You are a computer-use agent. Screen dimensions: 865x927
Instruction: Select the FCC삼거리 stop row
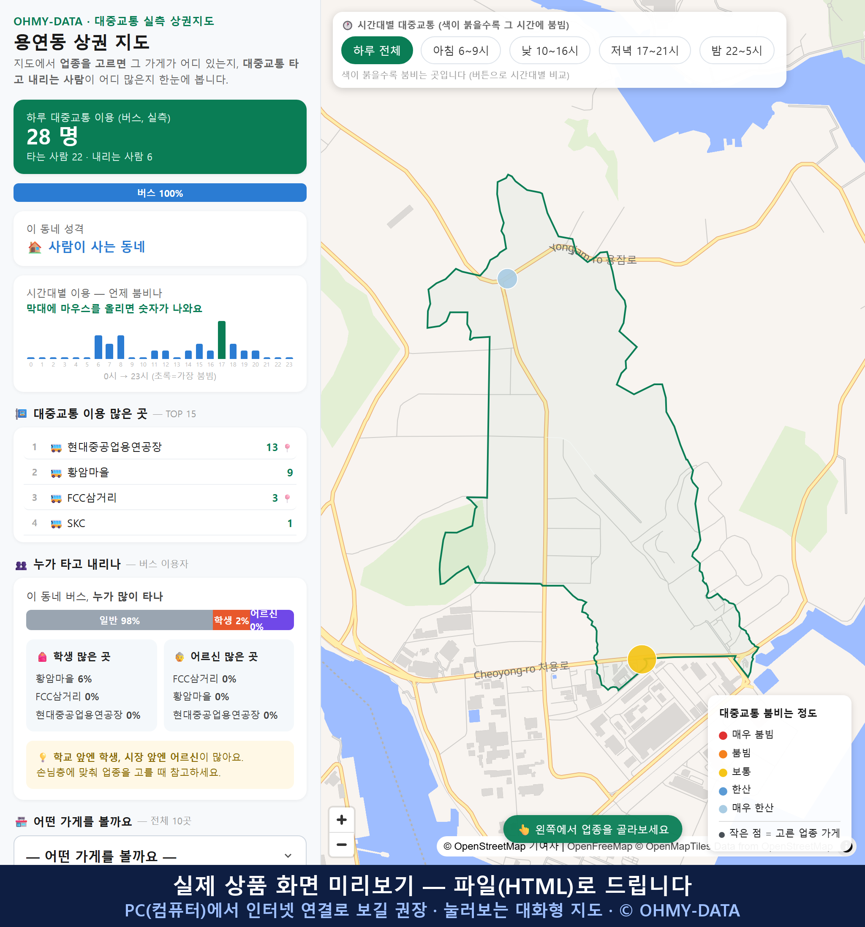pyautogui.click(x=160, y=498)
